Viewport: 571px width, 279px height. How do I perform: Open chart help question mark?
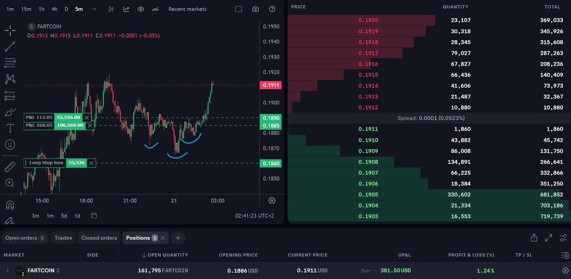pyautogui.click(x=272, y=9)
